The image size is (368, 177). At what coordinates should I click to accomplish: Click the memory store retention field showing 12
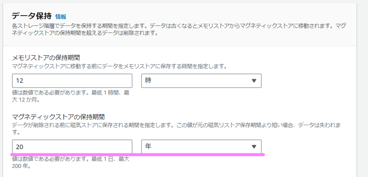(x=72, y=81)
